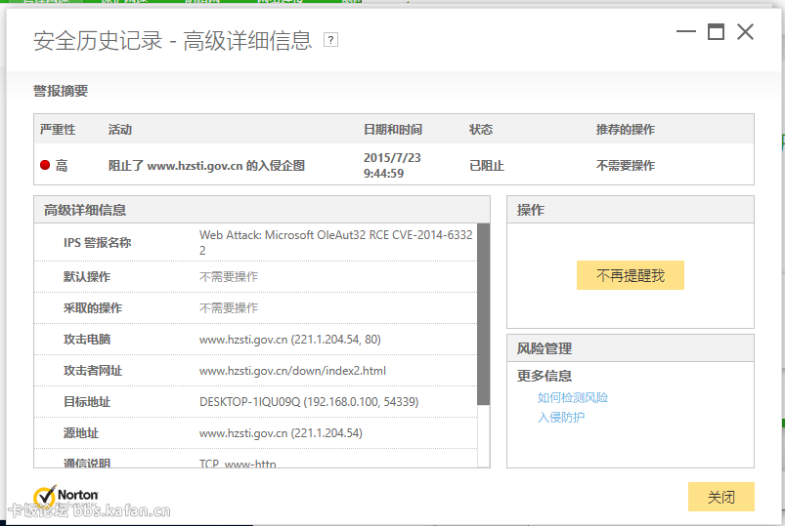Viewport: 785px width, 526px height.
Task: Click the 警报摘要 heading
Action: click(x=61, y=91)
